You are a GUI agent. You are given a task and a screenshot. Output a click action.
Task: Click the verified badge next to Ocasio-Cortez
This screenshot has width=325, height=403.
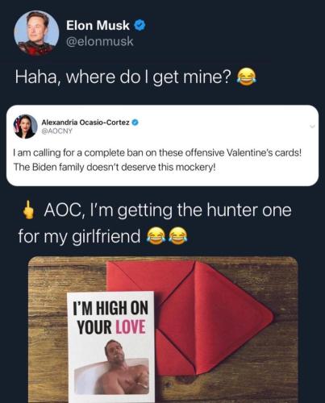135,123
